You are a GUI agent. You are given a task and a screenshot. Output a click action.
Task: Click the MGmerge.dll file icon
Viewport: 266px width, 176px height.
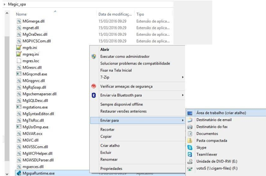[x=19, y=21]
